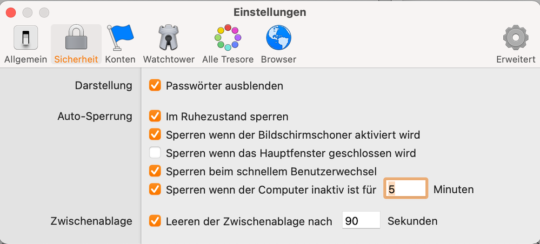
Task: Disable Leeren der Zwischenablage checkbox
Action: pos(155,221)
